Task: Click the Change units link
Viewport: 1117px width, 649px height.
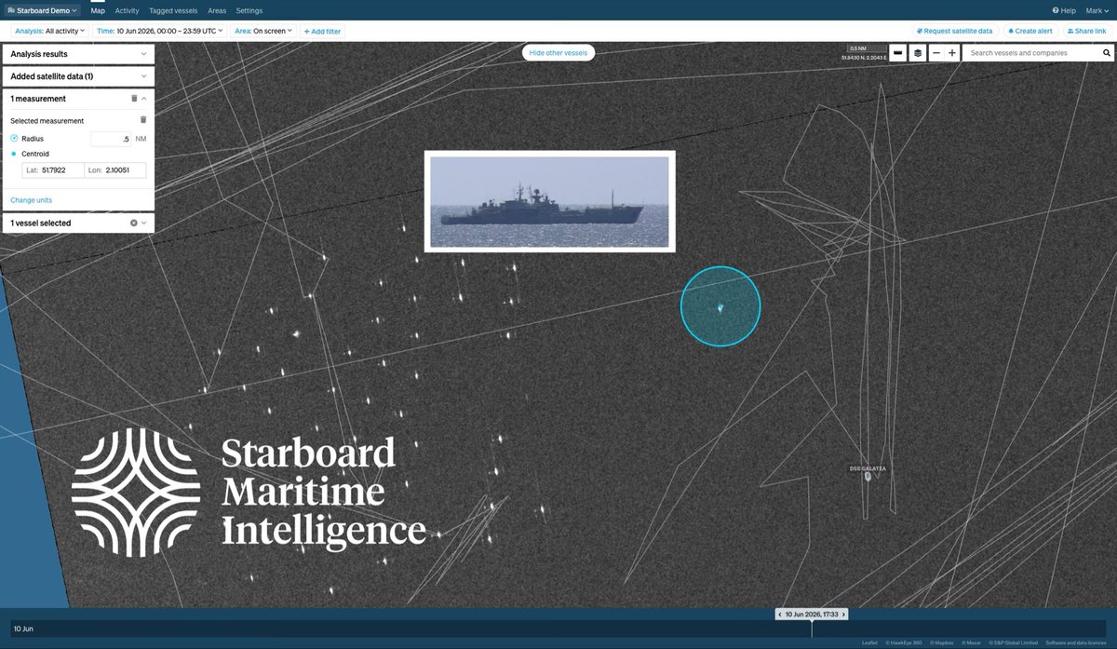Action: (32, 200)
